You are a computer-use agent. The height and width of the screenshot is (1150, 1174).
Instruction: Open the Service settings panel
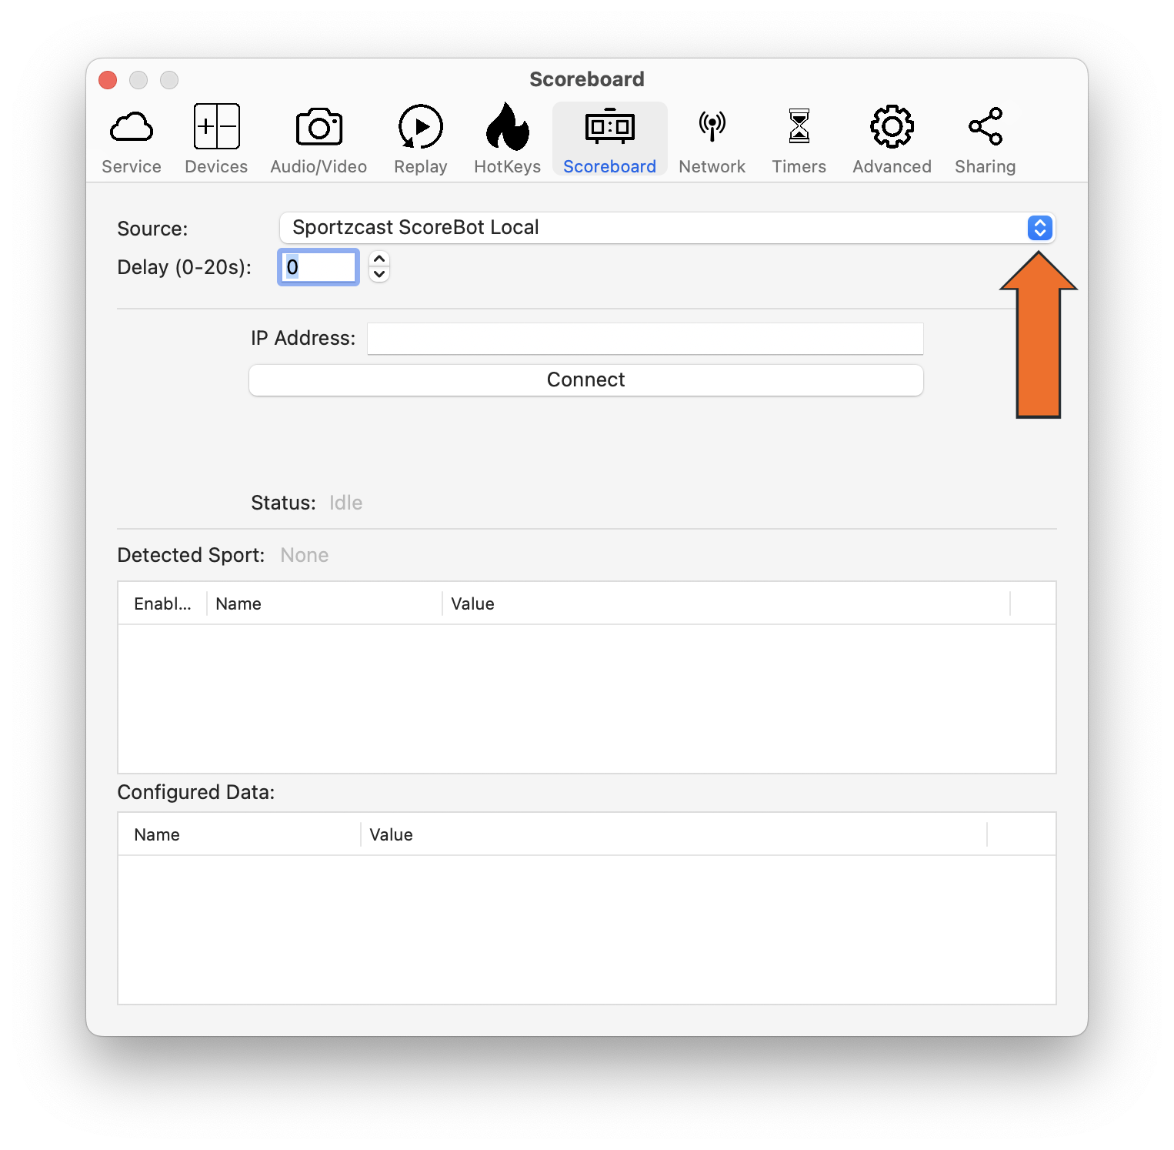[131, 139]
